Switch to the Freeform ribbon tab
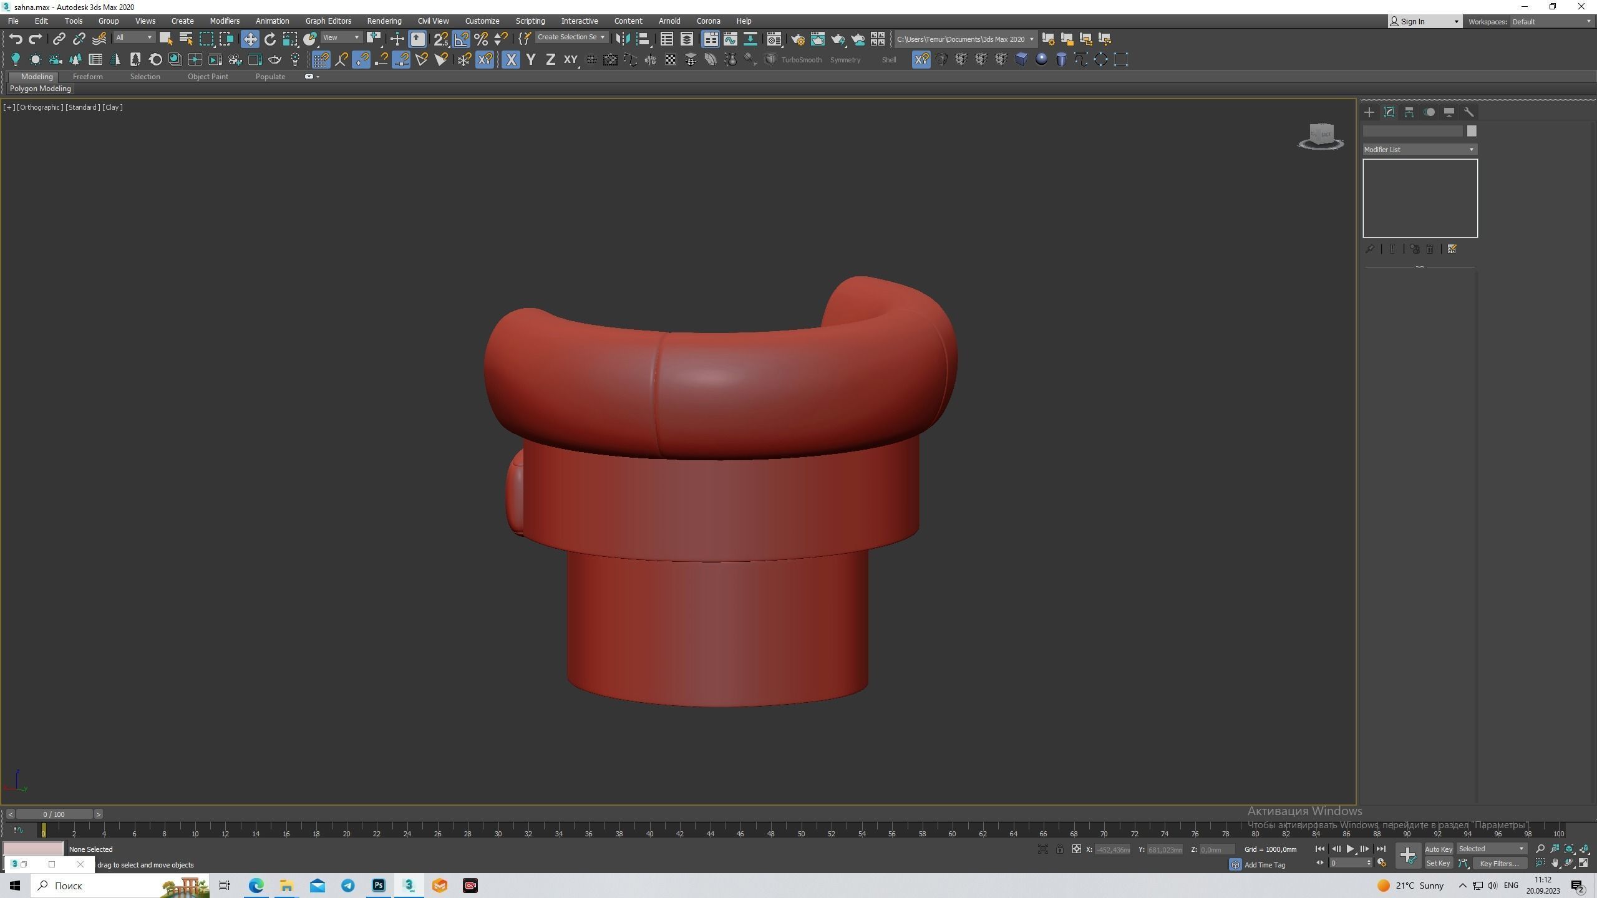 coord(88,77)
